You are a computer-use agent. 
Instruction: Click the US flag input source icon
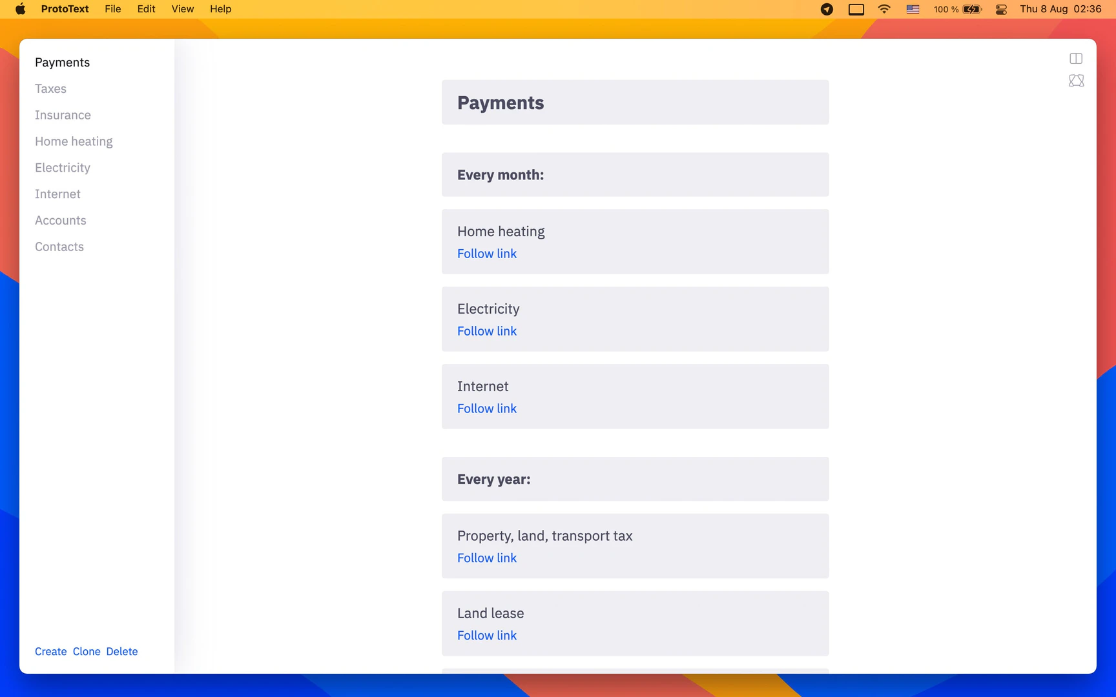(x=913, y=9)
